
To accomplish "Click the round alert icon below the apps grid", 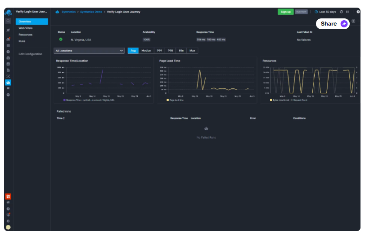I will pyautogui.click(x=8, y=52).
